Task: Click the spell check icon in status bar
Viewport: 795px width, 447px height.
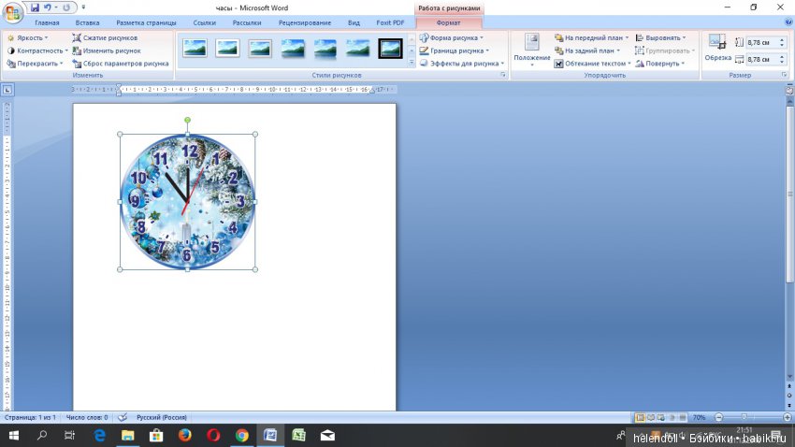Action: click(x=123, y=417)
